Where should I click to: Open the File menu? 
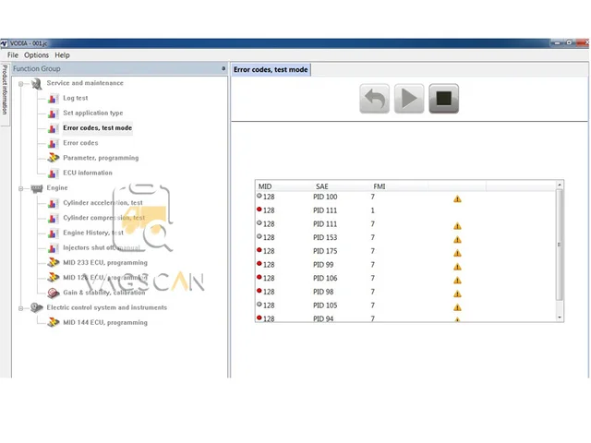click(x=13, y=55)
